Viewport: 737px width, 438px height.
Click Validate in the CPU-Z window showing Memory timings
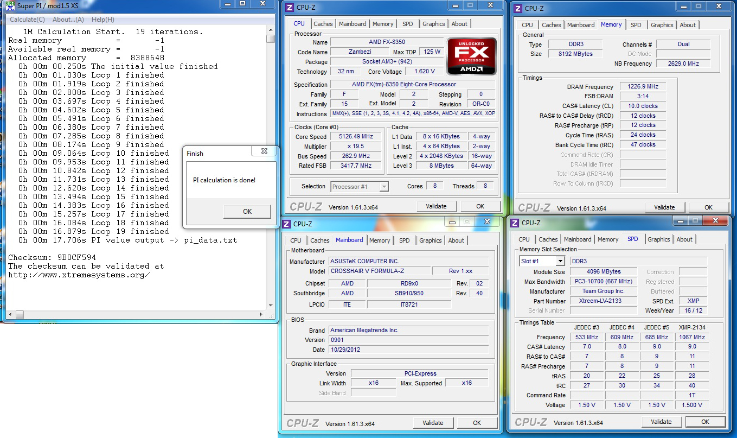664,207
